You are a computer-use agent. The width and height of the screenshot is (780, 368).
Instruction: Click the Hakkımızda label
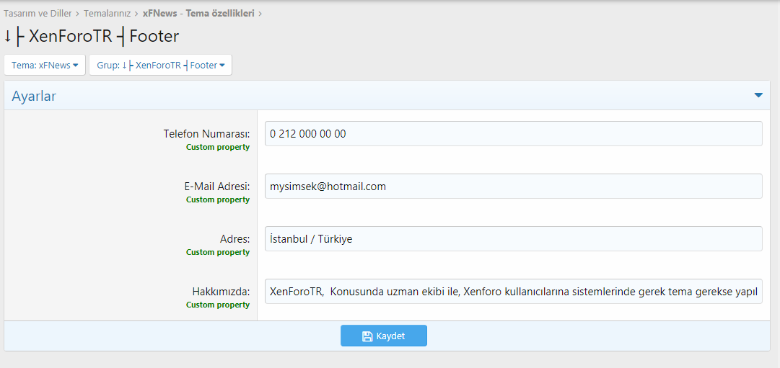point(221,292)
